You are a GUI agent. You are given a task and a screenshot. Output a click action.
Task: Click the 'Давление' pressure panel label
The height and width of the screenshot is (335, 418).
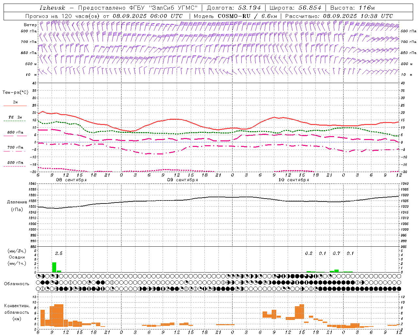coord(17,202)
